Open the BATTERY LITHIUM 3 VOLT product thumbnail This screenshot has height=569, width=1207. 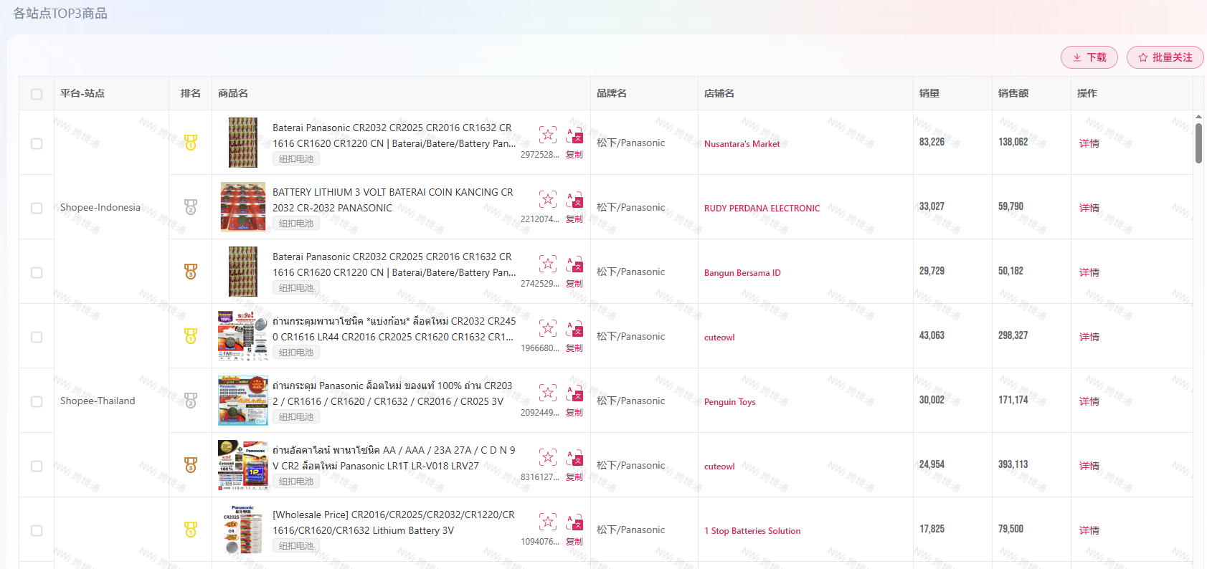pyautogui.click(x=242, y=207)
